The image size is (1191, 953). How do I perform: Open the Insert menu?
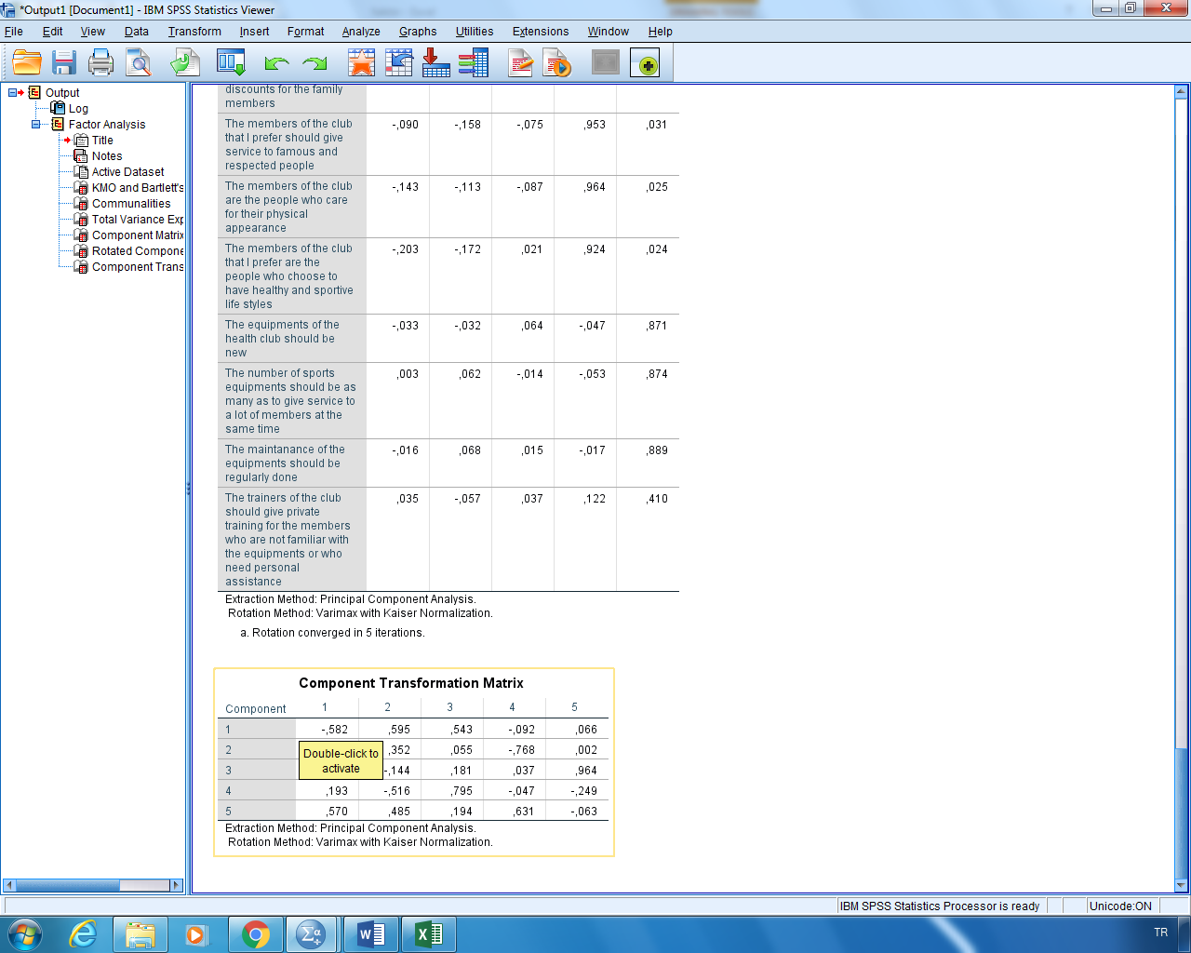click(254, 31)
